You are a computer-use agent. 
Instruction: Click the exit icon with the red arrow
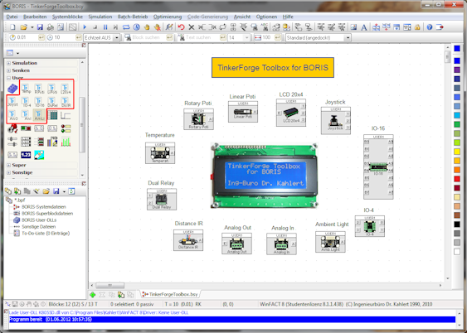coord(440,27)
